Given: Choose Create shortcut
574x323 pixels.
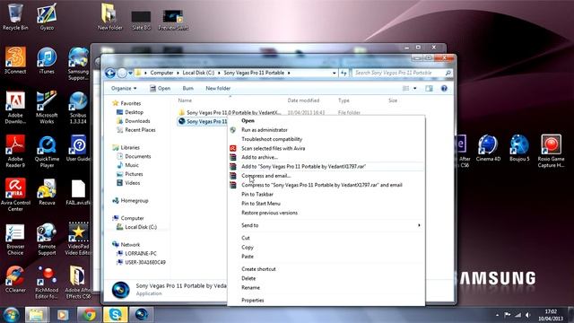Looking at the screenshot, I should point(258,269).
